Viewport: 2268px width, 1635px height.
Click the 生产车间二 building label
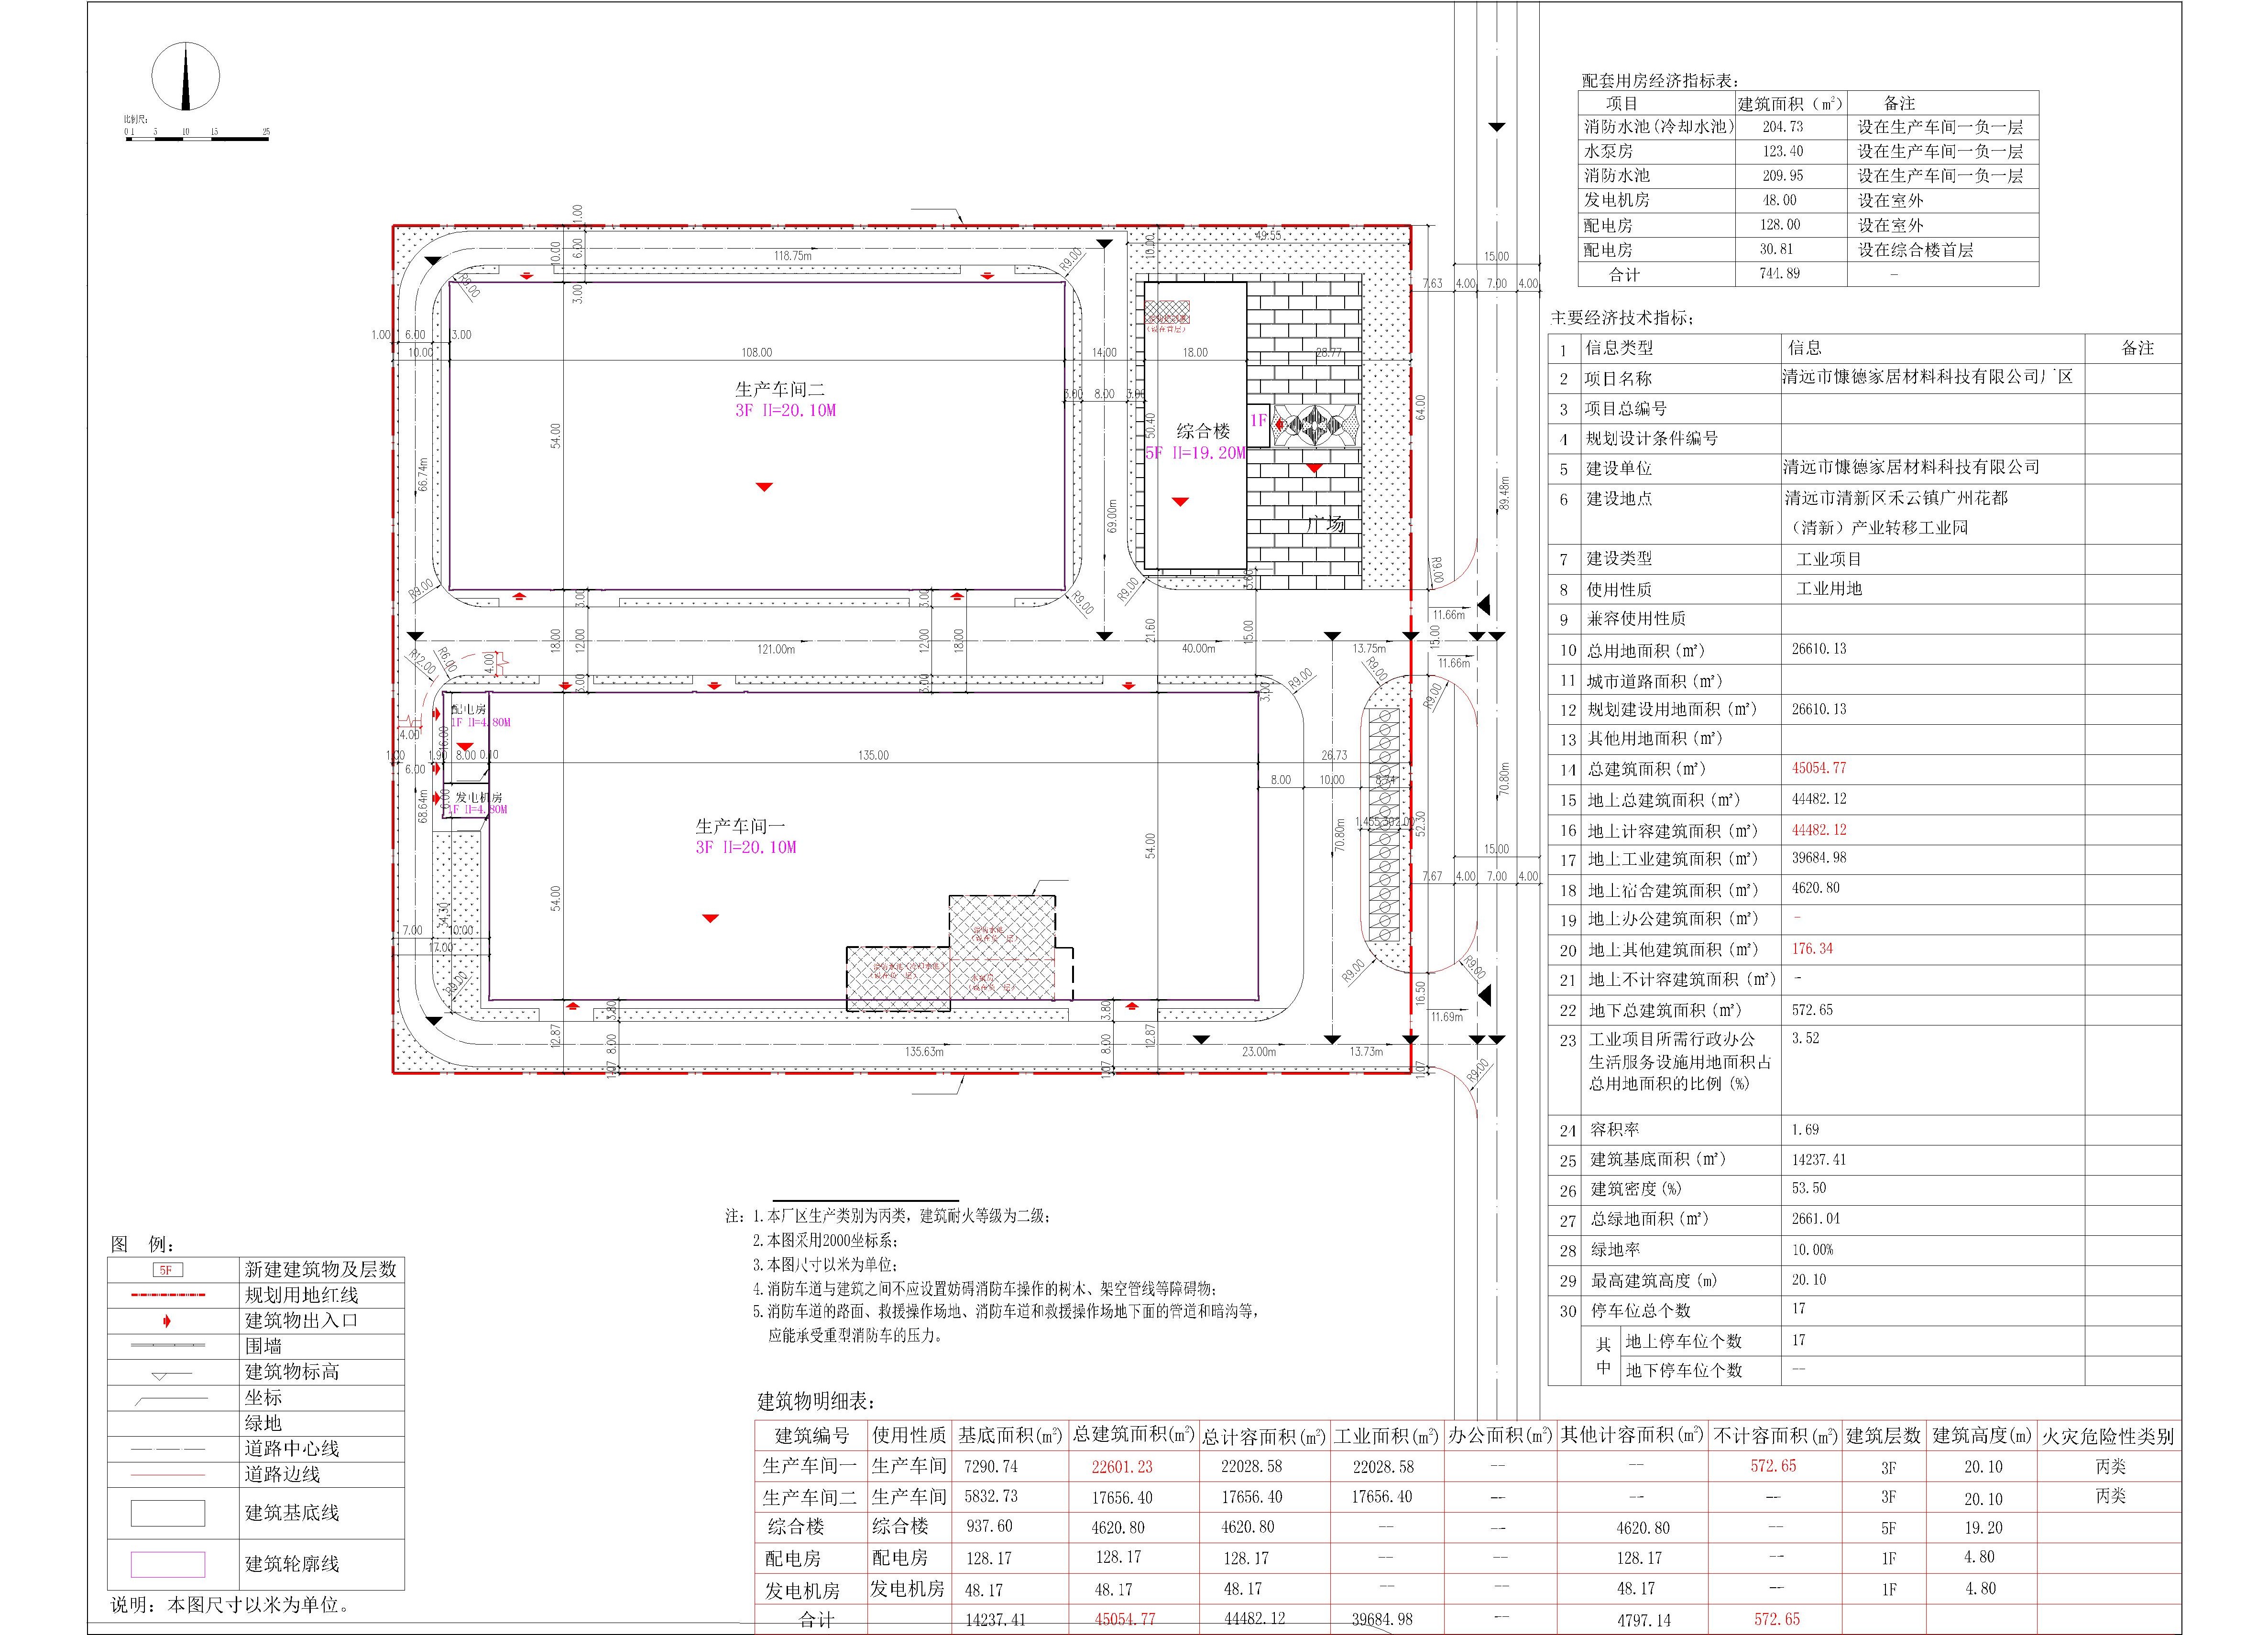point(780,390)
